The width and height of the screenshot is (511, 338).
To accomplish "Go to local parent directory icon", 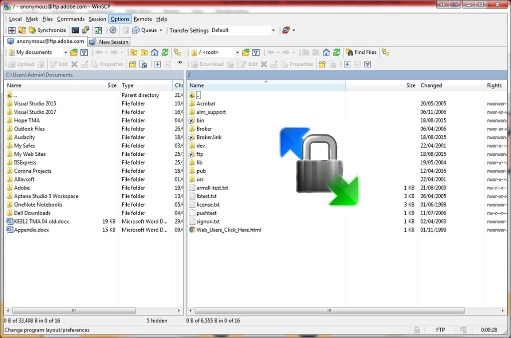I will (x=134, y=52).
